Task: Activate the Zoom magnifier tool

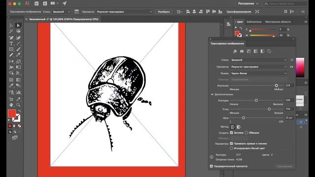Action: [x=18, y=105]
